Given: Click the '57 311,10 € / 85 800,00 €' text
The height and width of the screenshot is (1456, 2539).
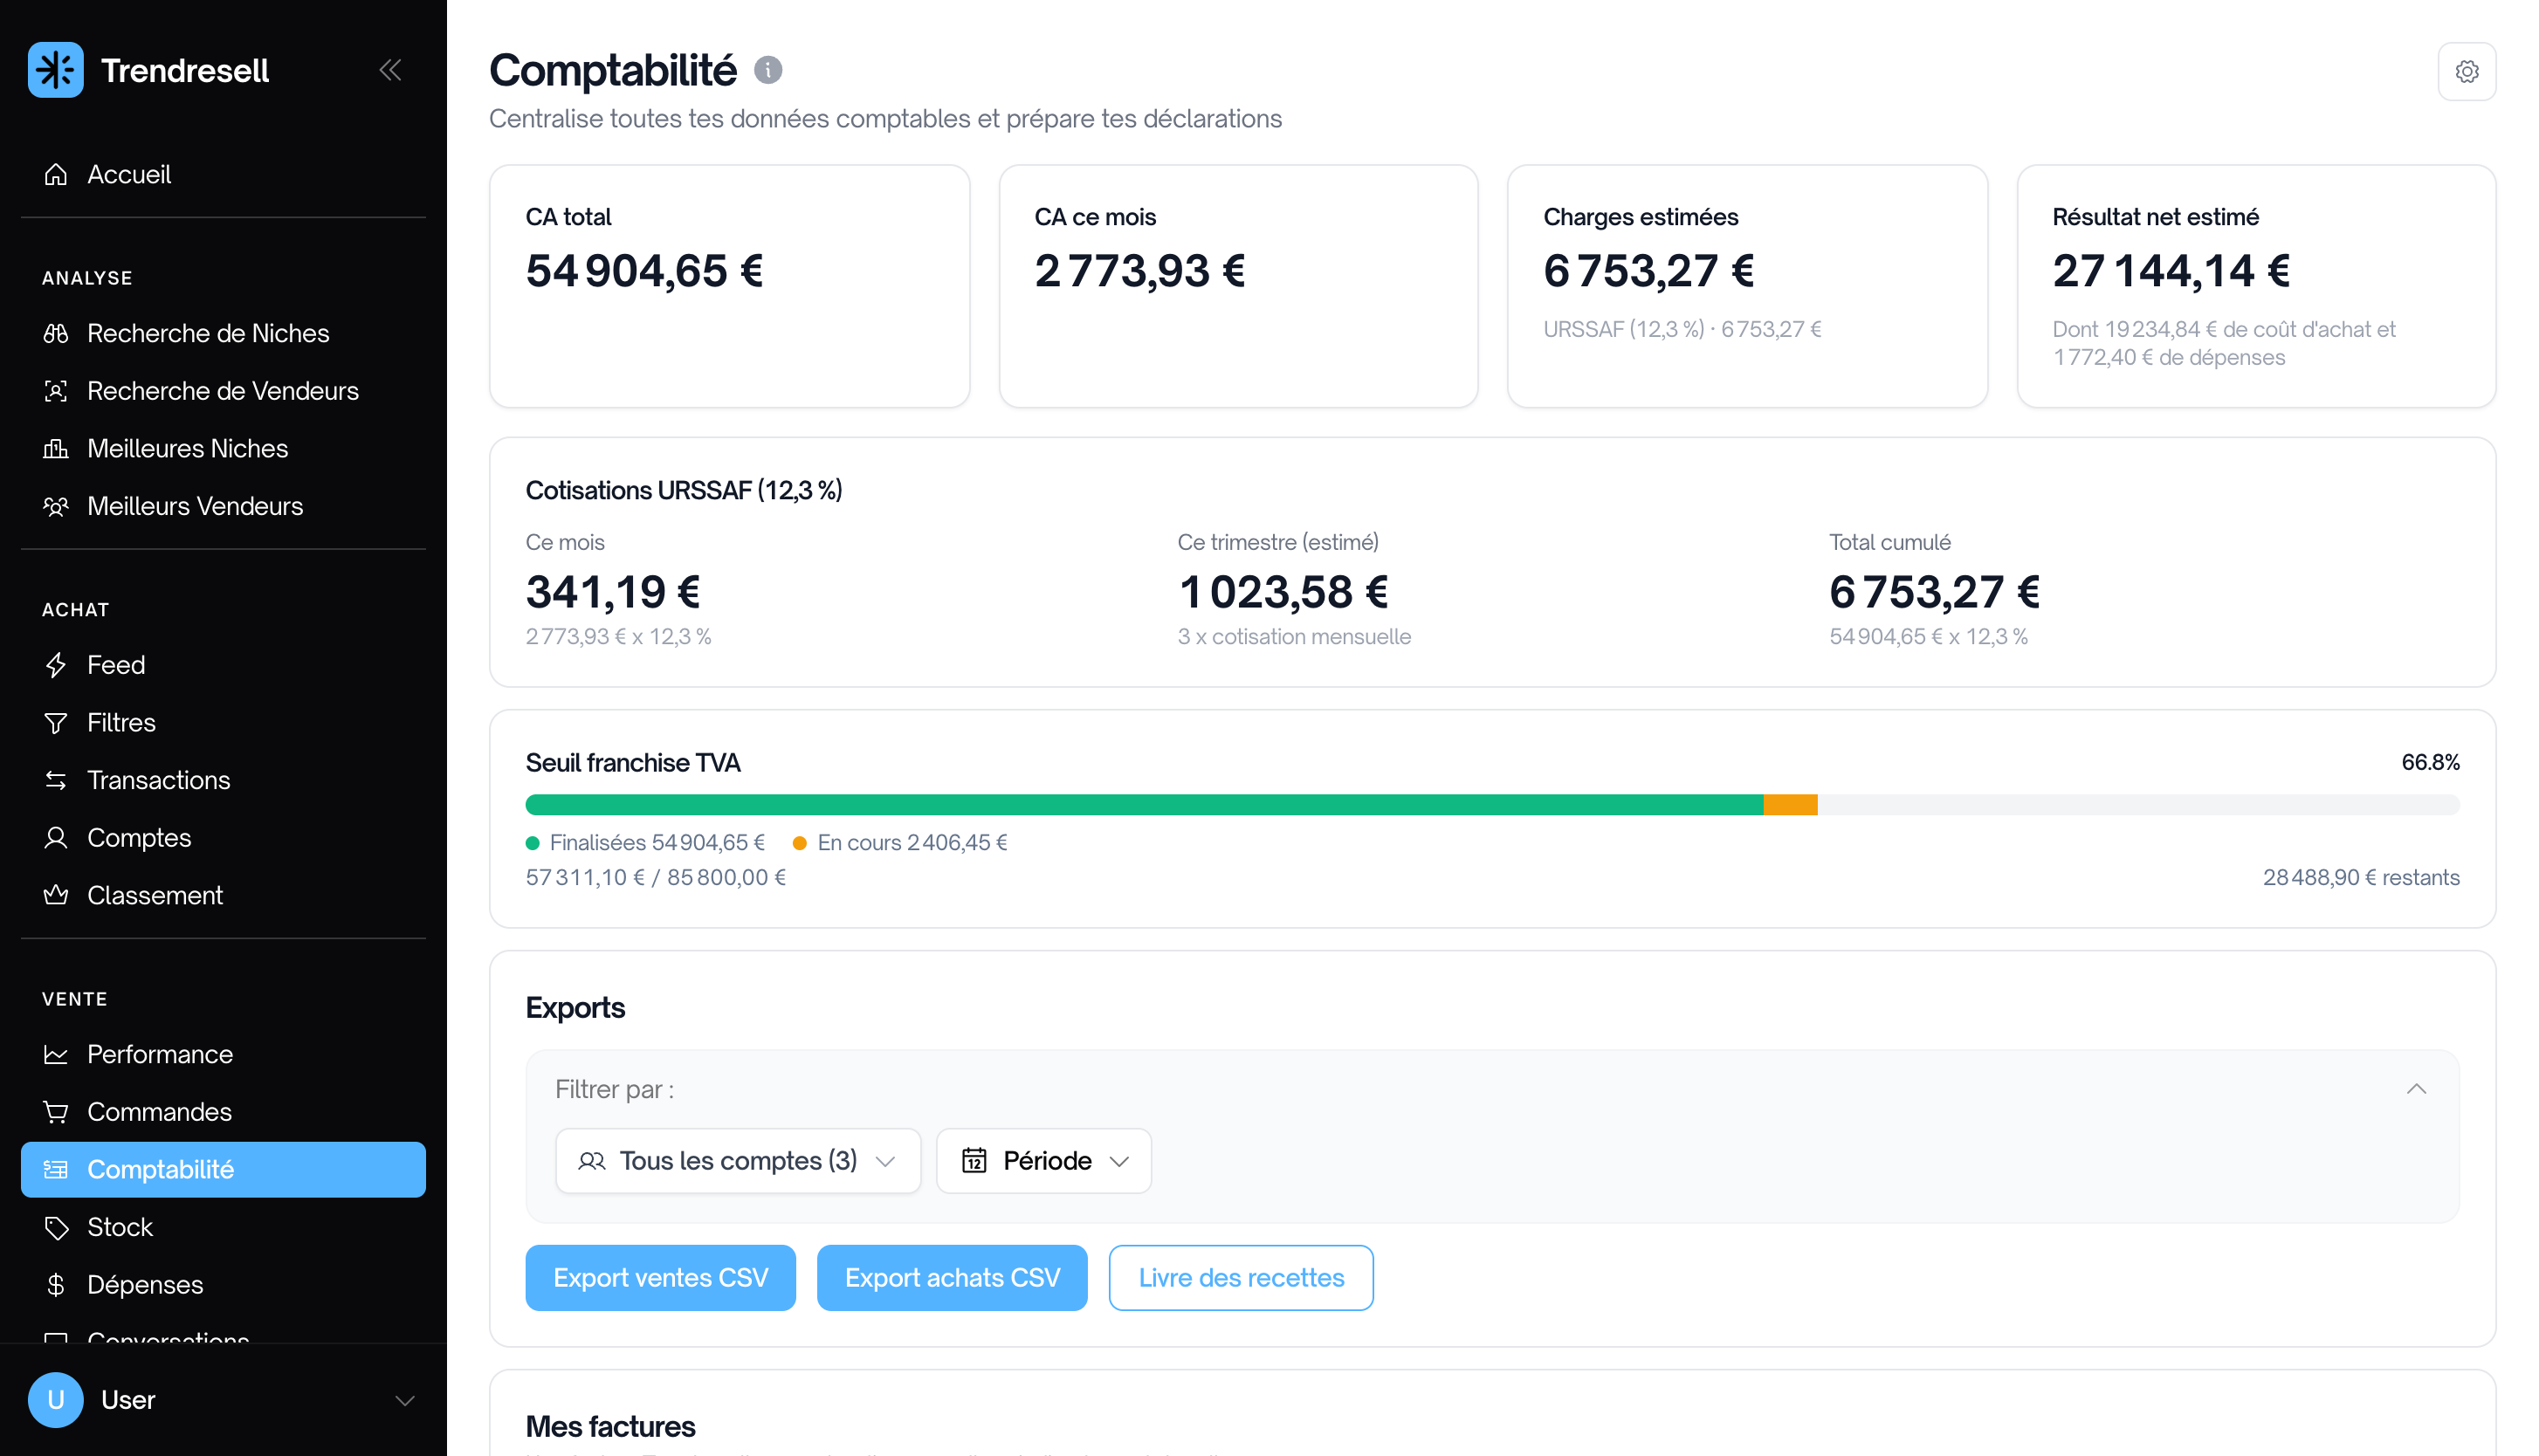Looking at the screenshot, I should point(656,877).
